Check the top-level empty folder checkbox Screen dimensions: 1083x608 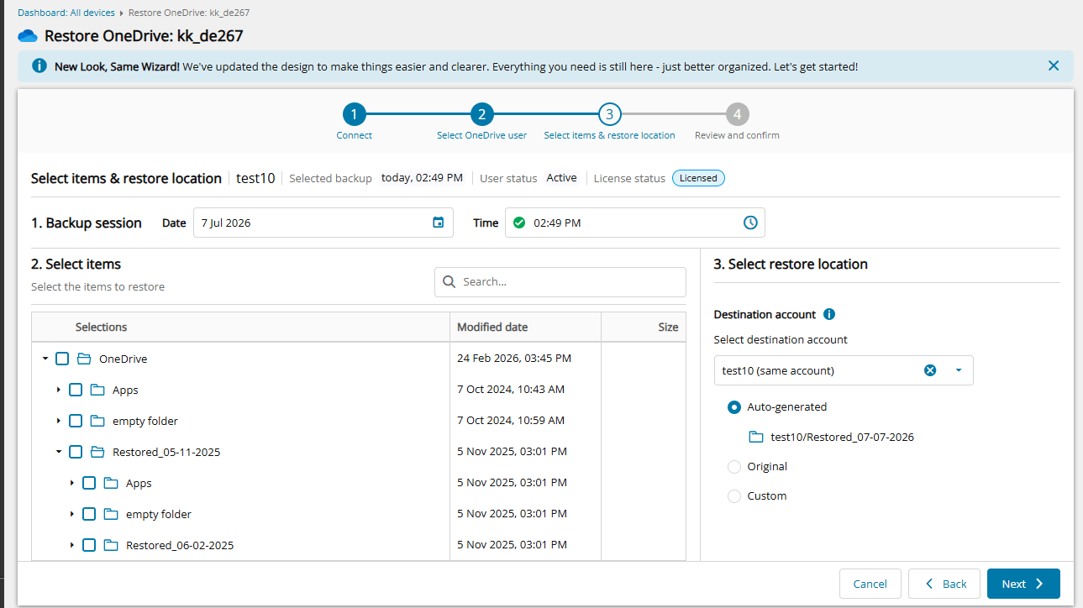76,421
